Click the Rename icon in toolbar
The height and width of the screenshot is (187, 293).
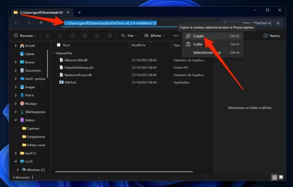pyautogui.click(x=85, y=36)
